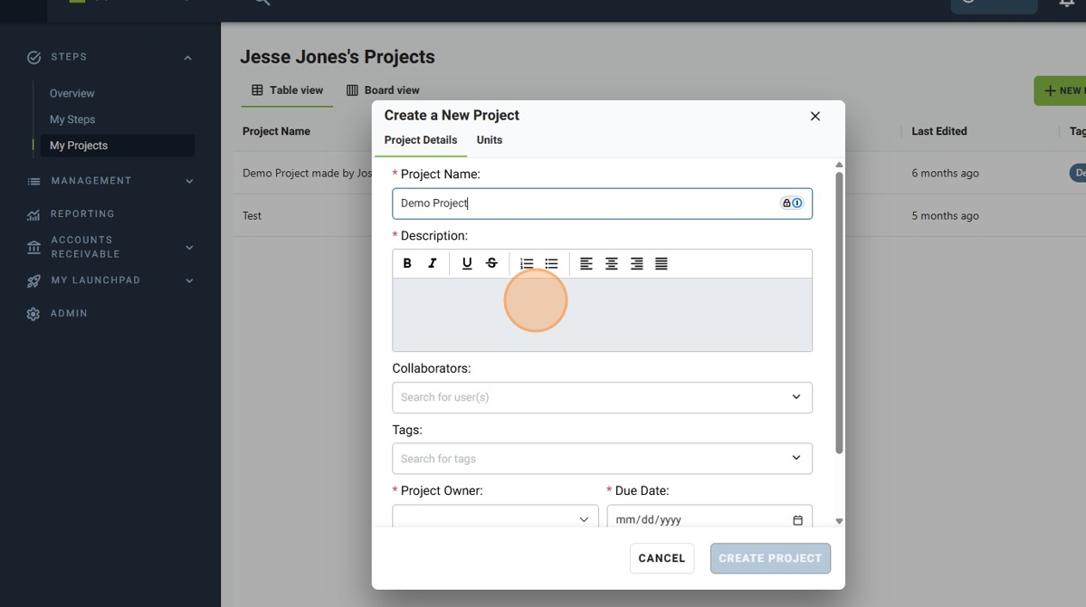
Task: Insert a bulleted list in Description
Action: tap(552, 263)
